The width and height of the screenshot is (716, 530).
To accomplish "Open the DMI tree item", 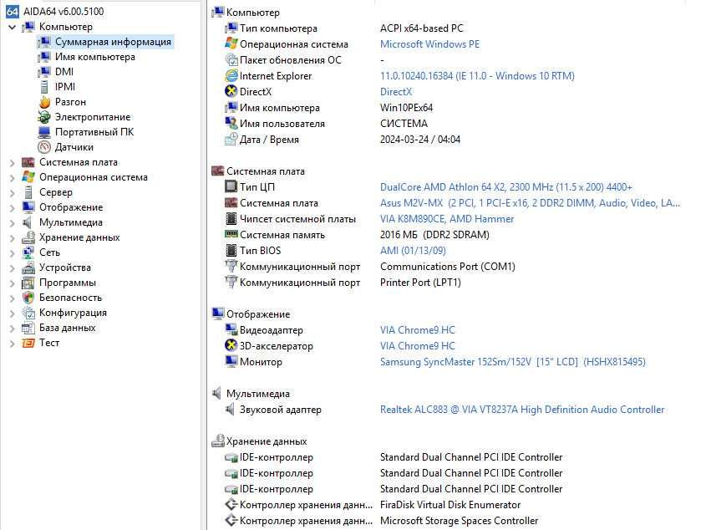I will pos(64,72).
